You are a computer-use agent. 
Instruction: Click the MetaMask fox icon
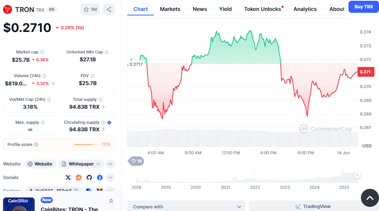point(99,190)
